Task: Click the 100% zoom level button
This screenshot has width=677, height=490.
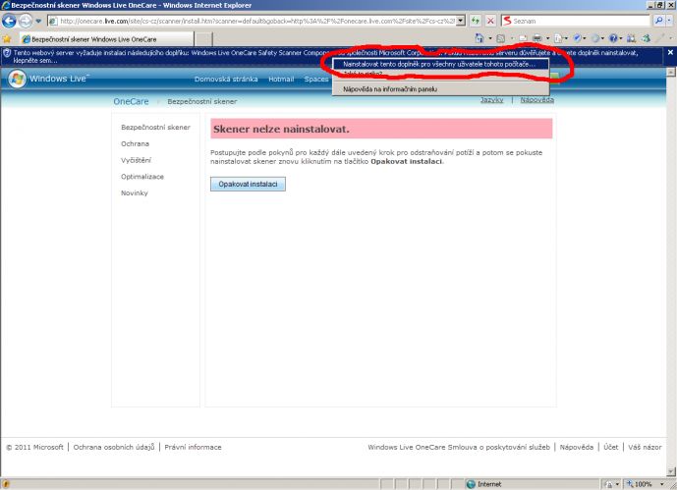Action: 640,484
